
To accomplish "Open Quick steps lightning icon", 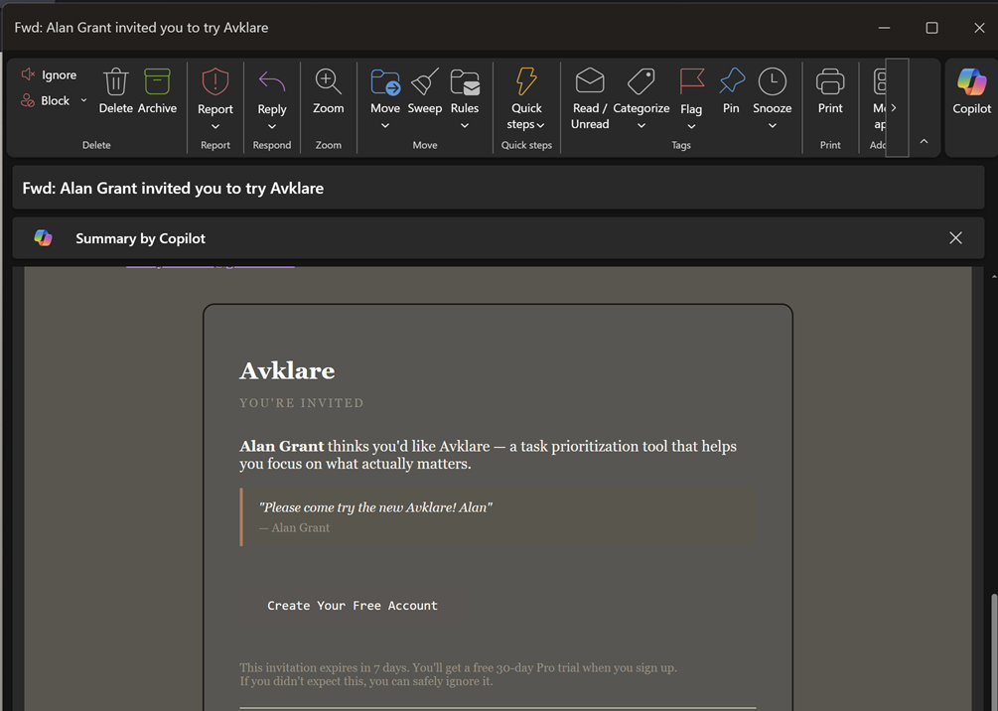I will coord(526,82).
